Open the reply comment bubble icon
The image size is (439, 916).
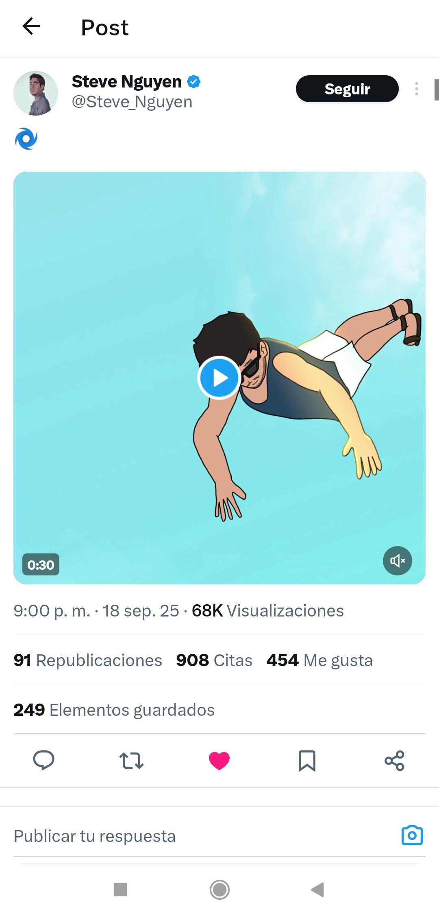coord(43,760)
